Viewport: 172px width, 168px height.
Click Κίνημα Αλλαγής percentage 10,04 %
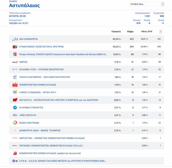117,54
